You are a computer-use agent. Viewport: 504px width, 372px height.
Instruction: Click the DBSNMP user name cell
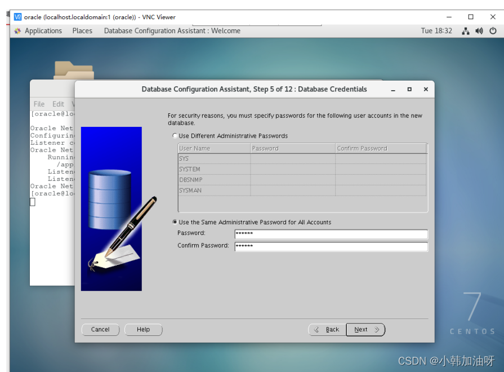pyautogui.click(x=215, y=180)
